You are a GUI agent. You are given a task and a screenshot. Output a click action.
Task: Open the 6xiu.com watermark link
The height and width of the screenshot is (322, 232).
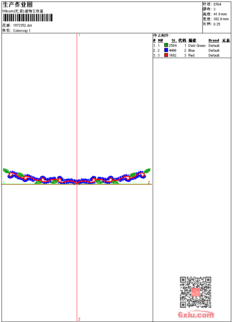point(196,315)
